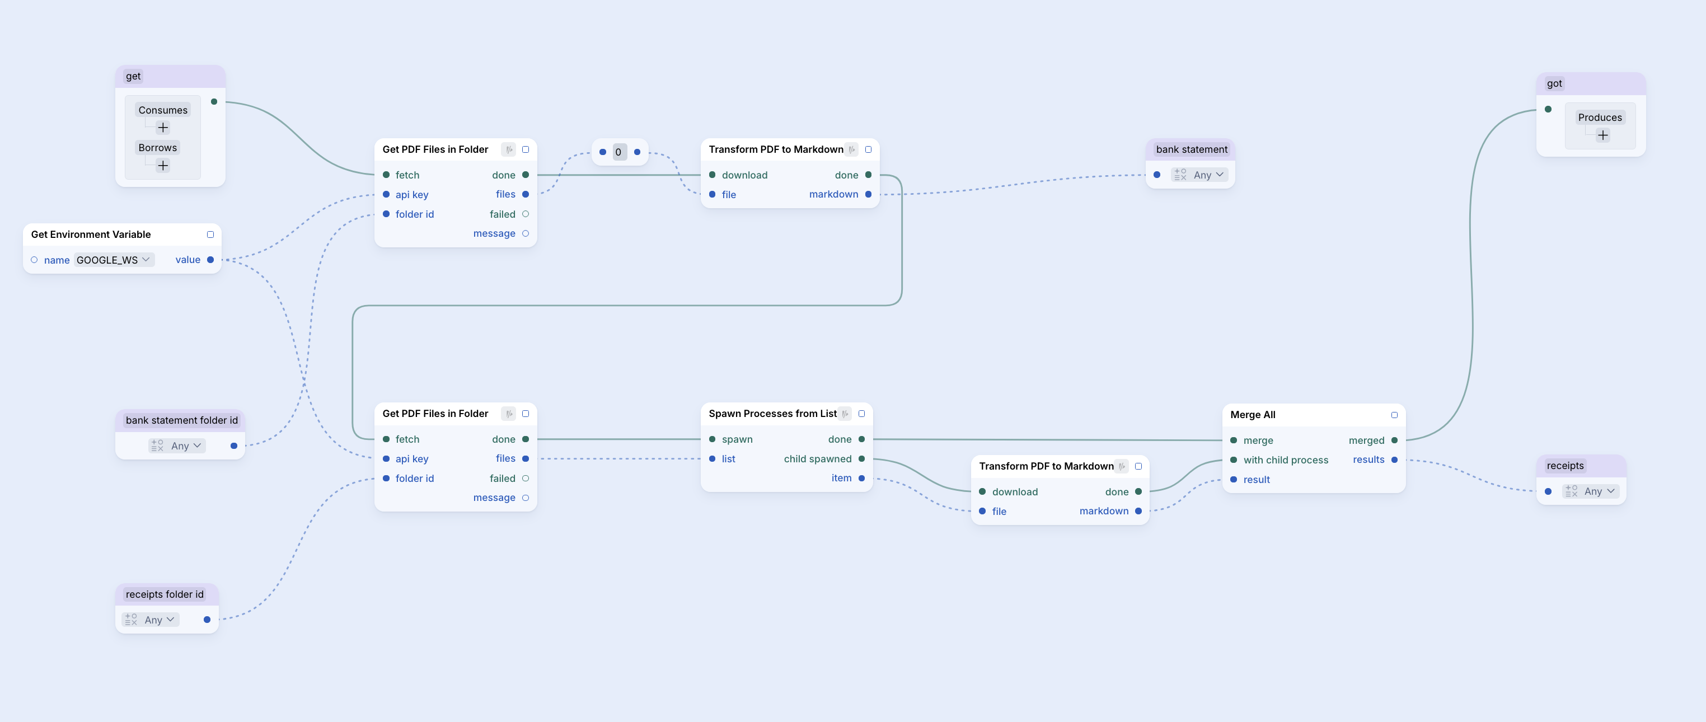1706x722 pixels.
Task: Click type icon in receipts node
Action: 1571,491
